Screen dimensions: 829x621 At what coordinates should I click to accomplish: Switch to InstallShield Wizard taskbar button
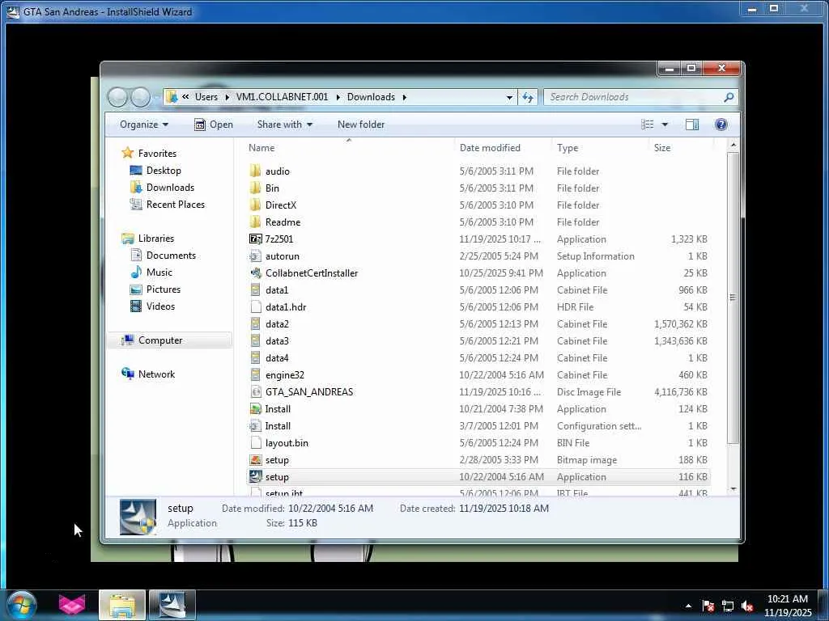pos(172,605)
